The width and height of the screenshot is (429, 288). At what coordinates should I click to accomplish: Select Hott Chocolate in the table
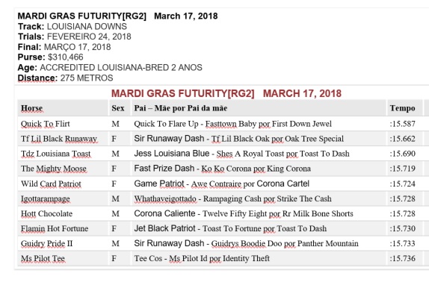[x=47, y=213]
